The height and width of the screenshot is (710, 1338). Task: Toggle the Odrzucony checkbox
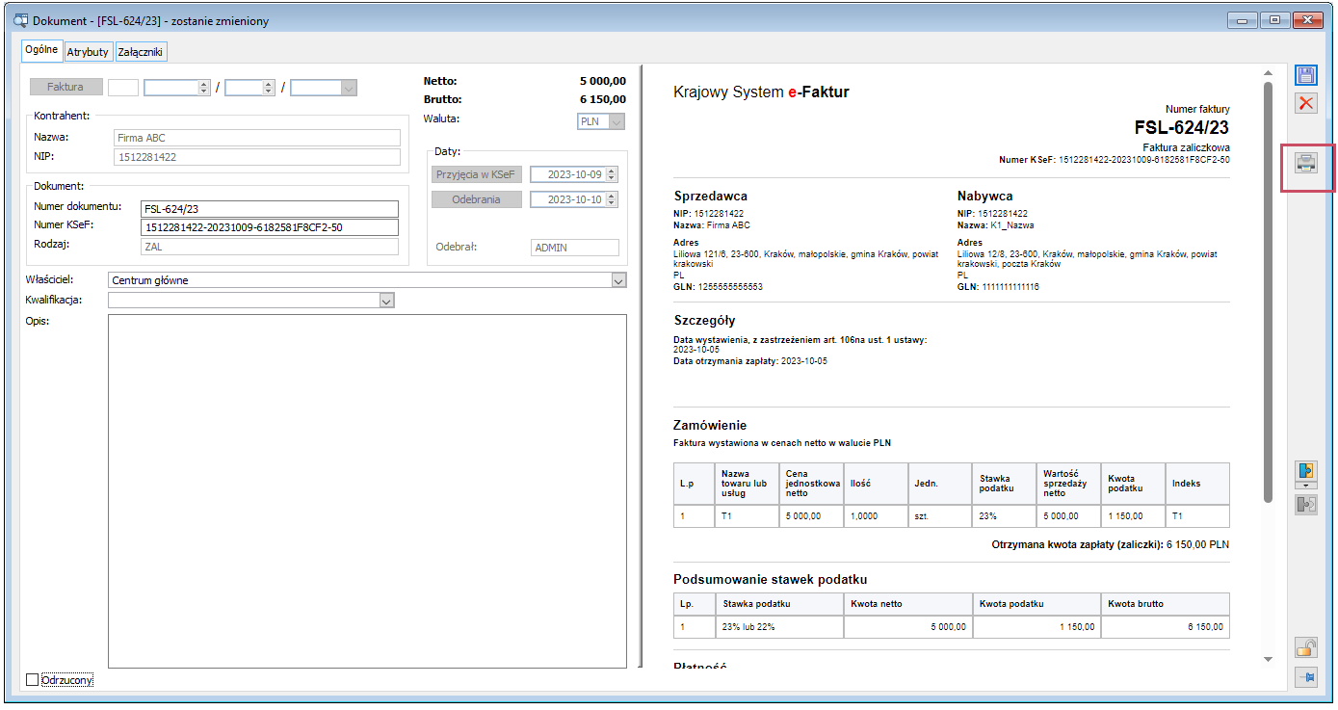click(x=32, y=680)
